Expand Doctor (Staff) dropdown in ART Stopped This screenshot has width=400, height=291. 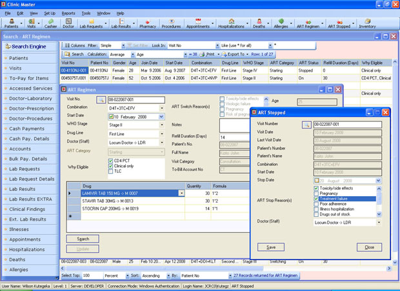click(x=379, y=223)
